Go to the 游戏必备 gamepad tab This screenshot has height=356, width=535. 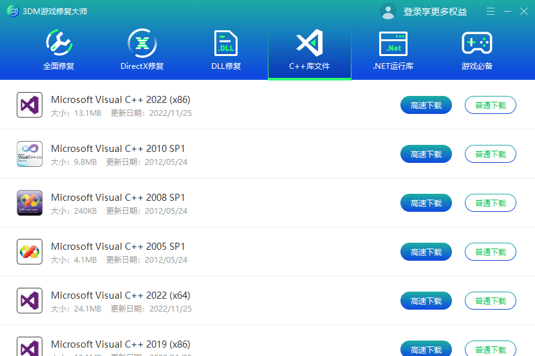tap(476, 50)
